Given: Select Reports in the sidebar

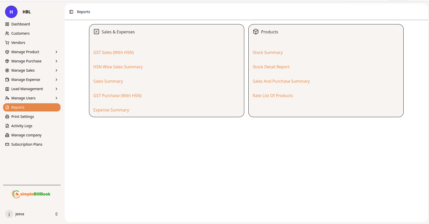Looking at the screenshot, I should coord(32,107).
